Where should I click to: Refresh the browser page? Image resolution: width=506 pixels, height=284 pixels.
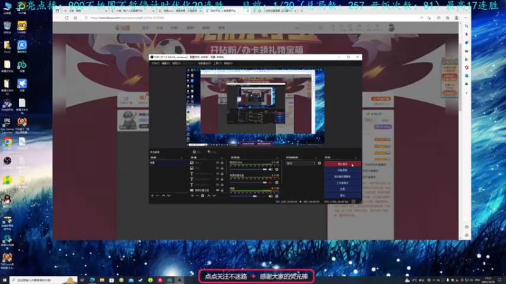67,18
